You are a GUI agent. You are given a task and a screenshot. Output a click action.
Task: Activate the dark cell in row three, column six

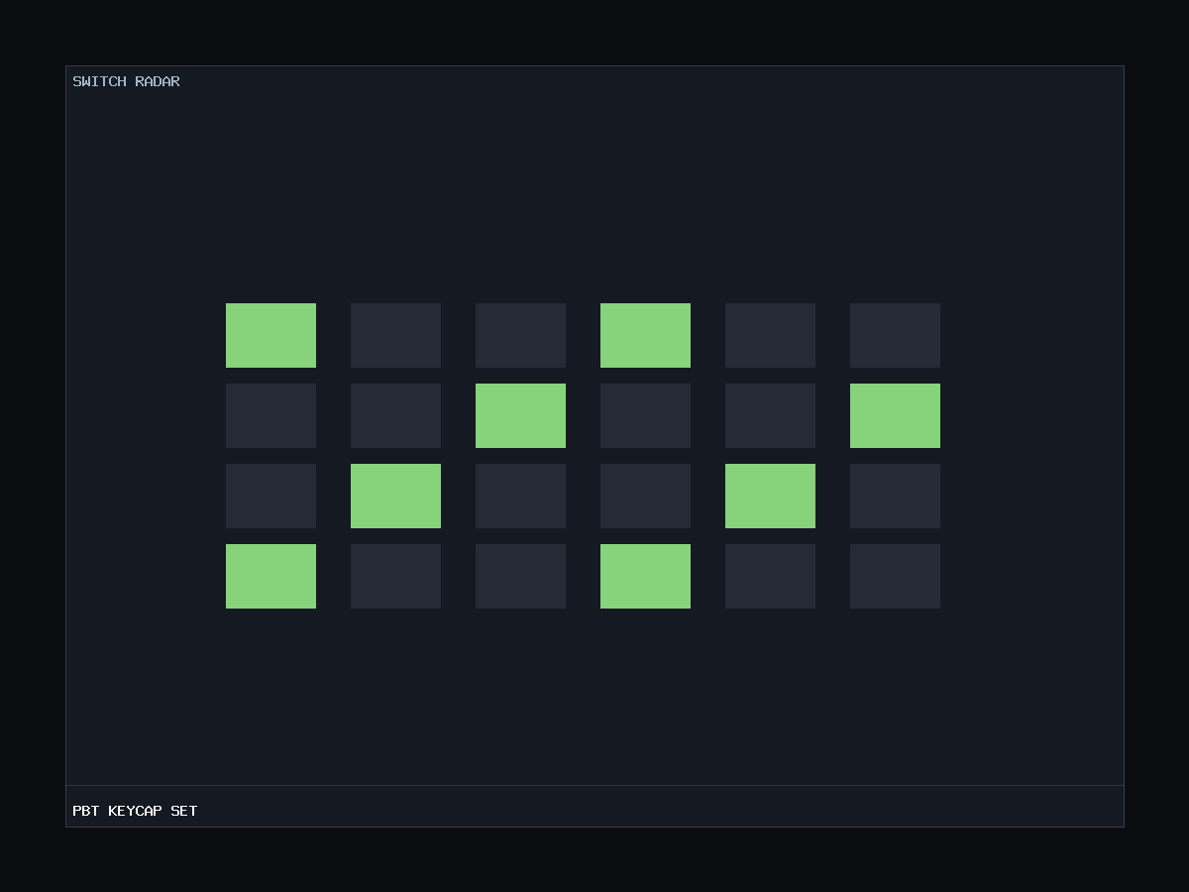895,496
